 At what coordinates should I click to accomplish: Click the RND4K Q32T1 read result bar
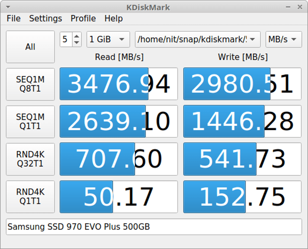click(118, 159)
